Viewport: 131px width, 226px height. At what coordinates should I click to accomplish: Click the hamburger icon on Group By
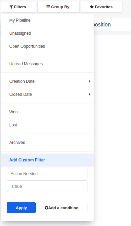coord(48,7)
